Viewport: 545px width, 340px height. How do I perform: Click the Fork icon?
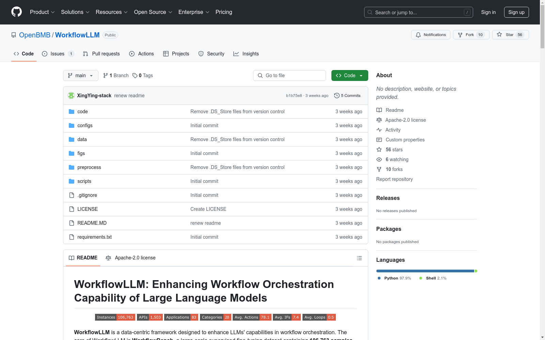pos(460,35)
